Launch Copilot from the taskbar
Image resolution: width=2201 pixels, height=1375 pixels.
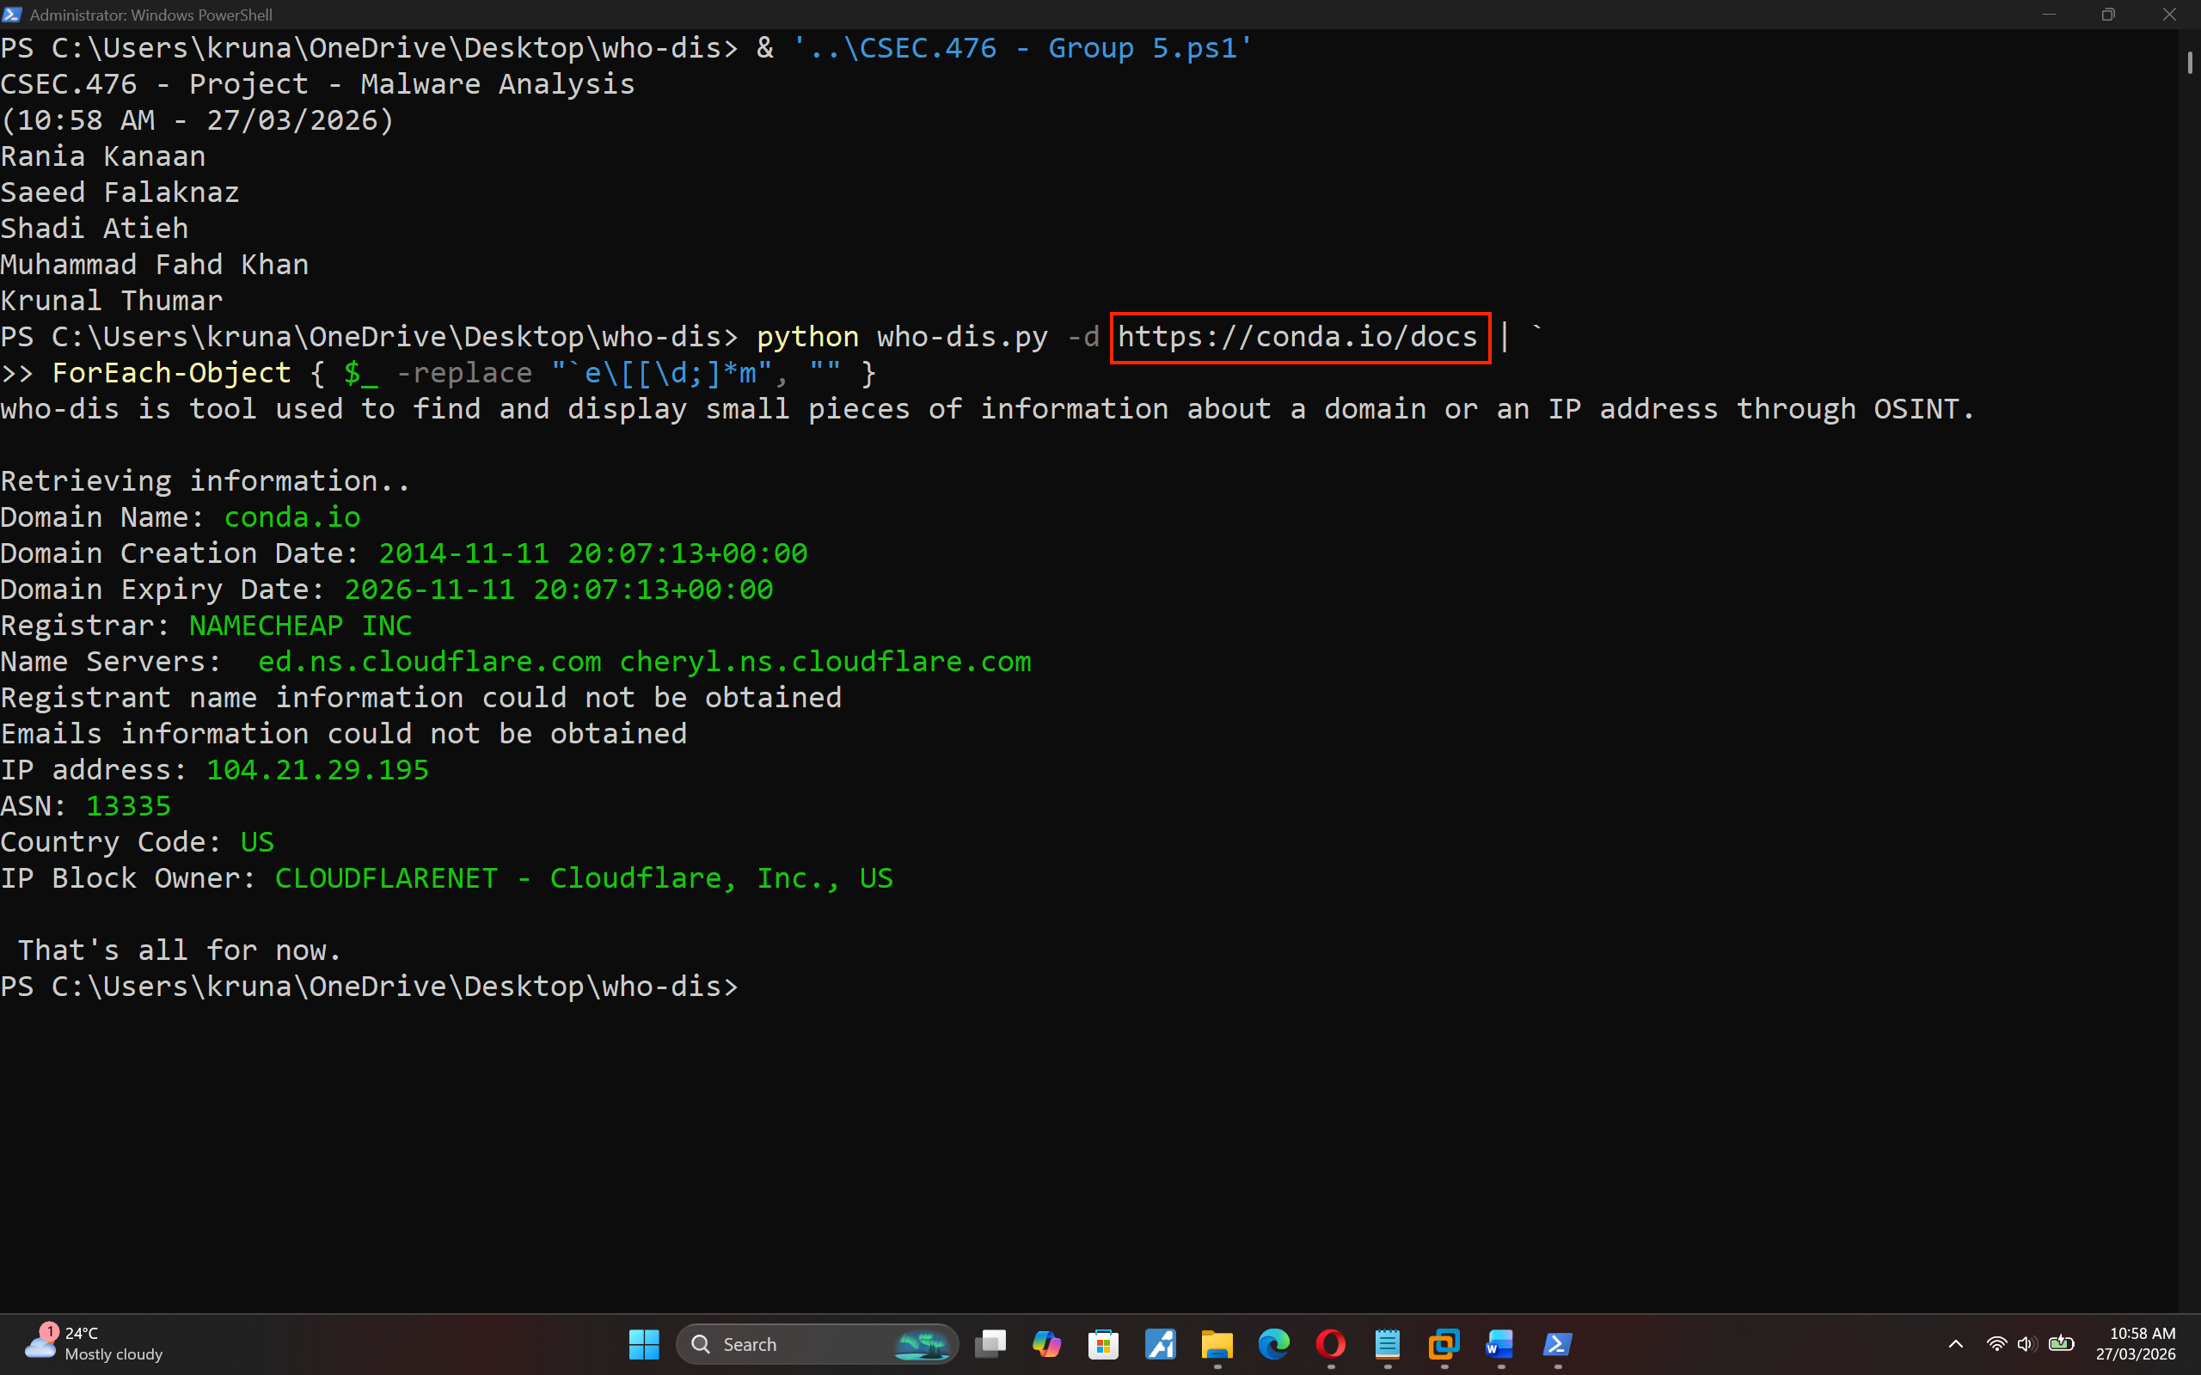point(1046,1343)
